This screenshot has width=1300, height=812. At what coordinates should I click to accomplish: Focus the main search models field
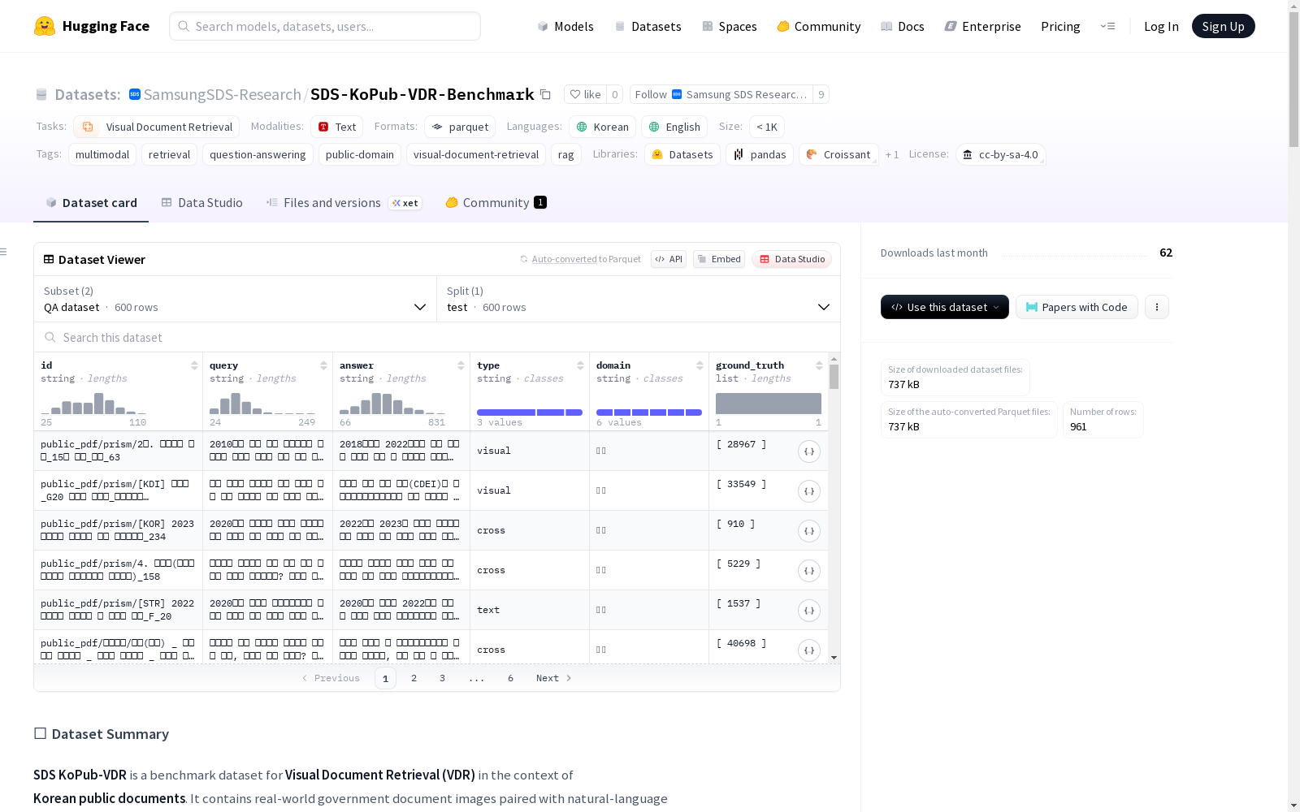[325, 26]
